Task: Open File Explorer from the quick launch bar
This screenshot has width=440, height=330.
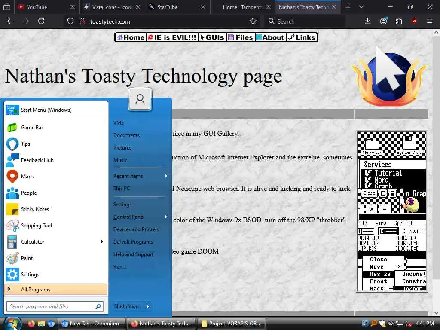Action: pyautogui.click(x=41, y=324)
